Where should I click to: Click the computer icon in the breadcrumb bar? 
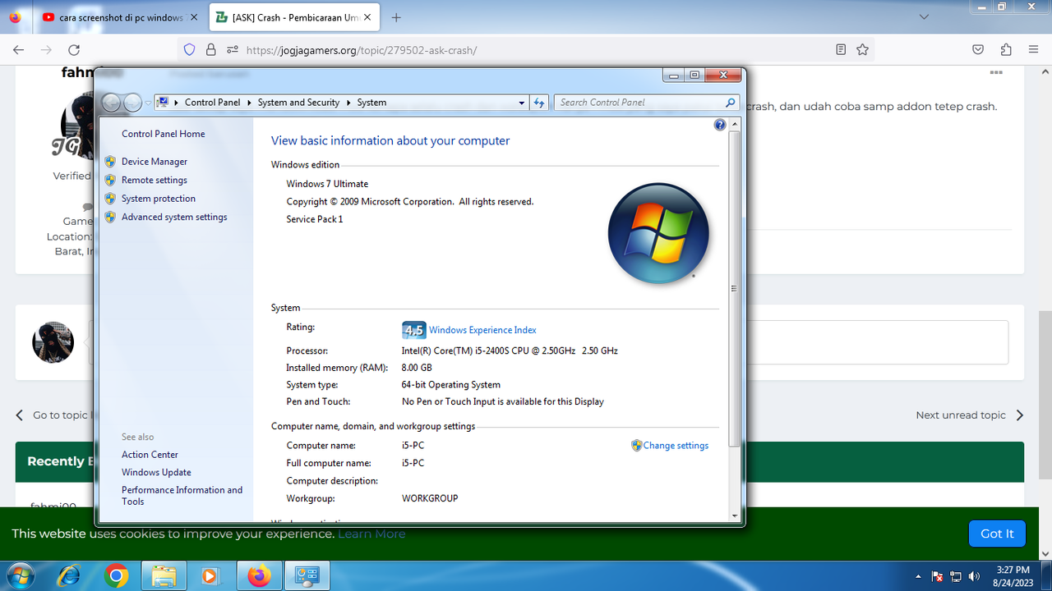(163, 103)
